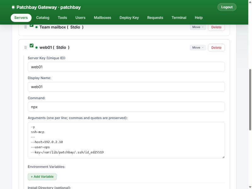Screen dimensions: 252x189
Task: Open the Catalog tab
Action: click(x=43, y=18)
